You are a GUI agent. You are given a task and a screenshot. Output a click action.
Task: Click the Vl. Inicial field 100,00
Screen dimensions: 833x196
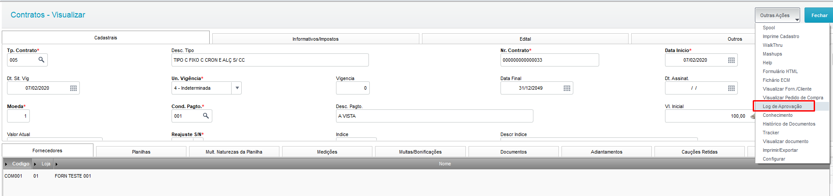click(x=707, y=116)
